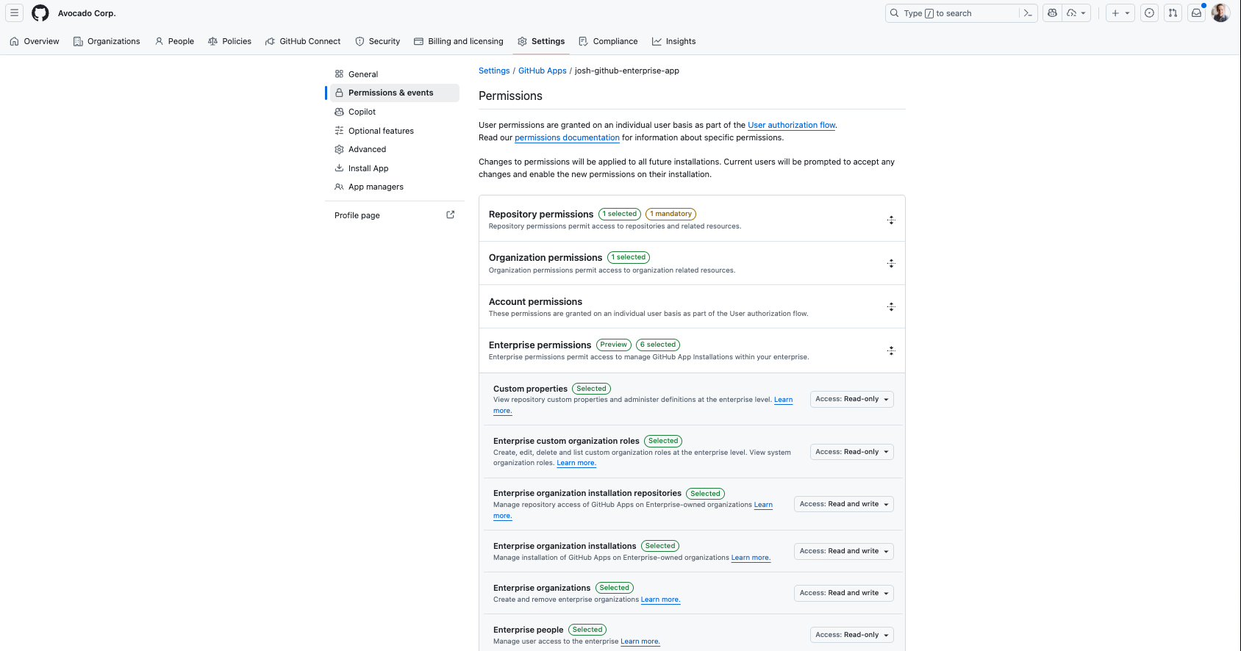Image resolution: width=1241 pixels, height=651 pixels.
Task: Open the Copilot chat icon
Action: point(1052,12)
